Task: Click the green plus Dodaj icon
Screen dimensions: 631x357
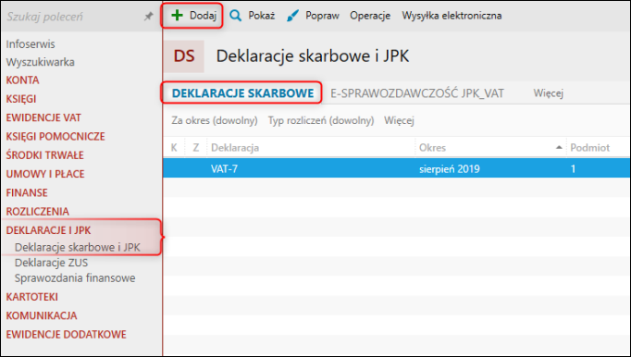Action: [x=177, y=16]
